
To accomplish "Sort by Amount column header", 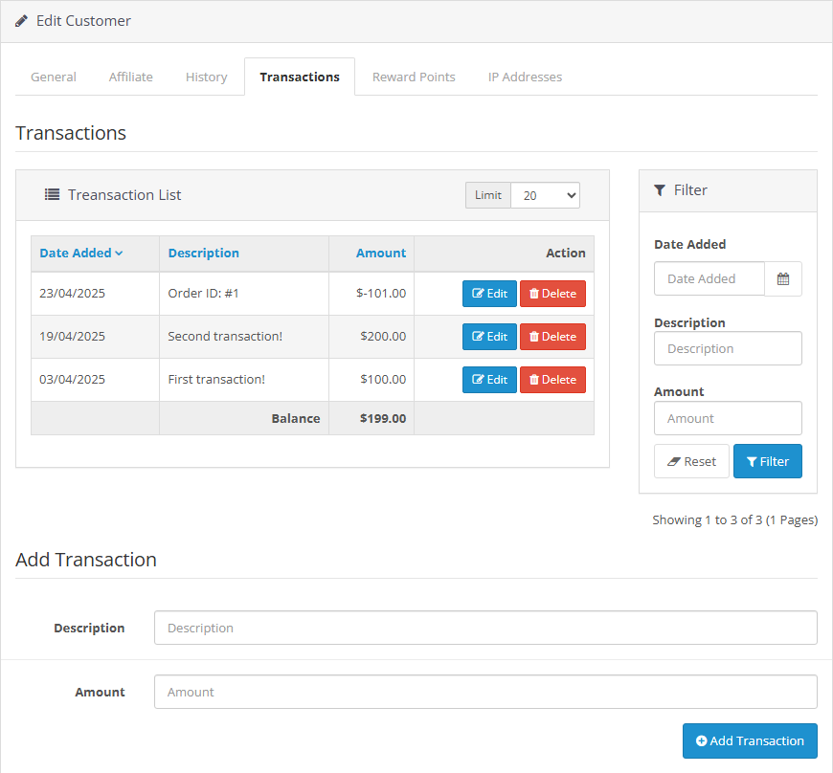I will pyautogui.click(x=380, y=254).
